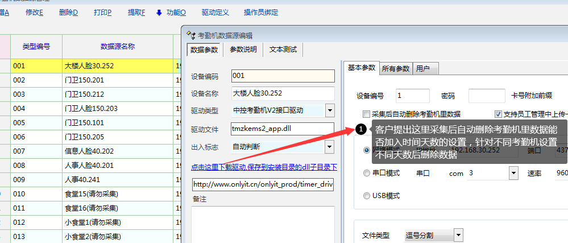Click the 操作员绑定 toolbar button
The image size is (568, 243).
[x=261, y=13]
